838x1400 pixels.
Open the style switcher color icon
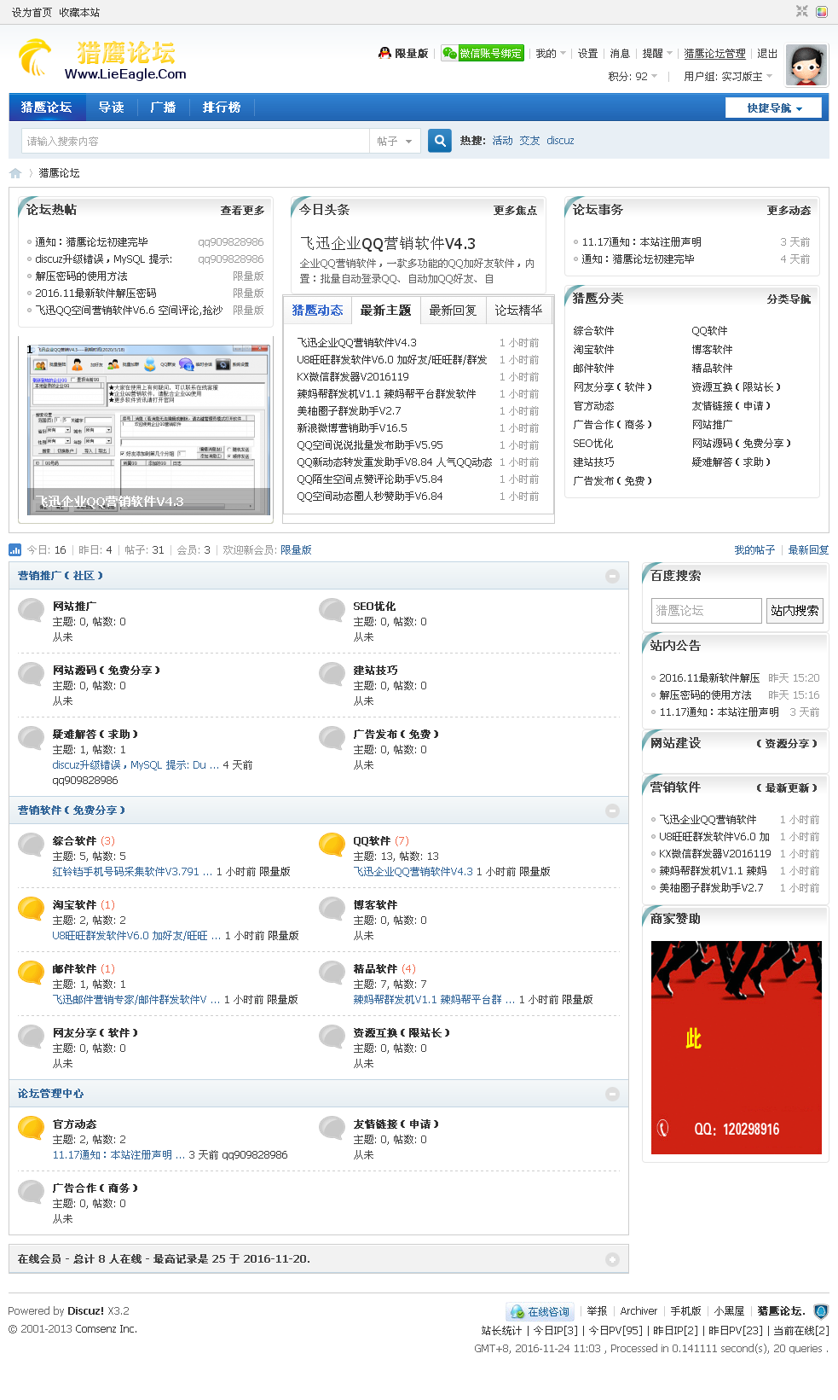[822, 12]
